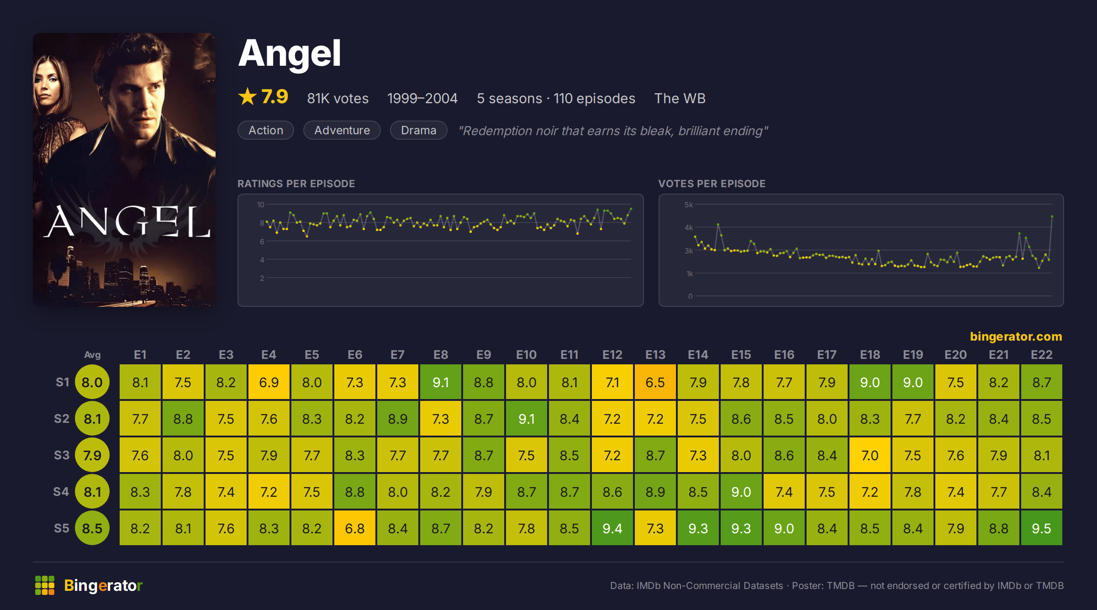Open the Angel poster thumbnail
Viewport: 1097px width, 610px height.
click(124, 169)
